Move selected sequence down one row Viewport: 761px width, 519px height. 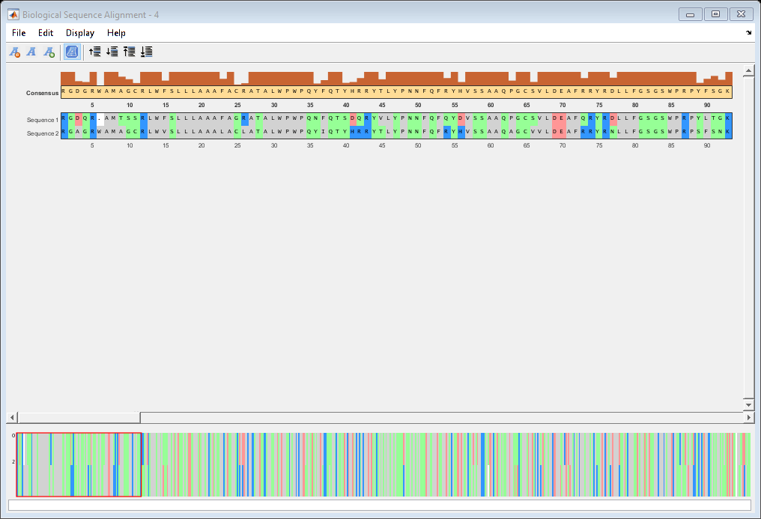tap(112, 52)
